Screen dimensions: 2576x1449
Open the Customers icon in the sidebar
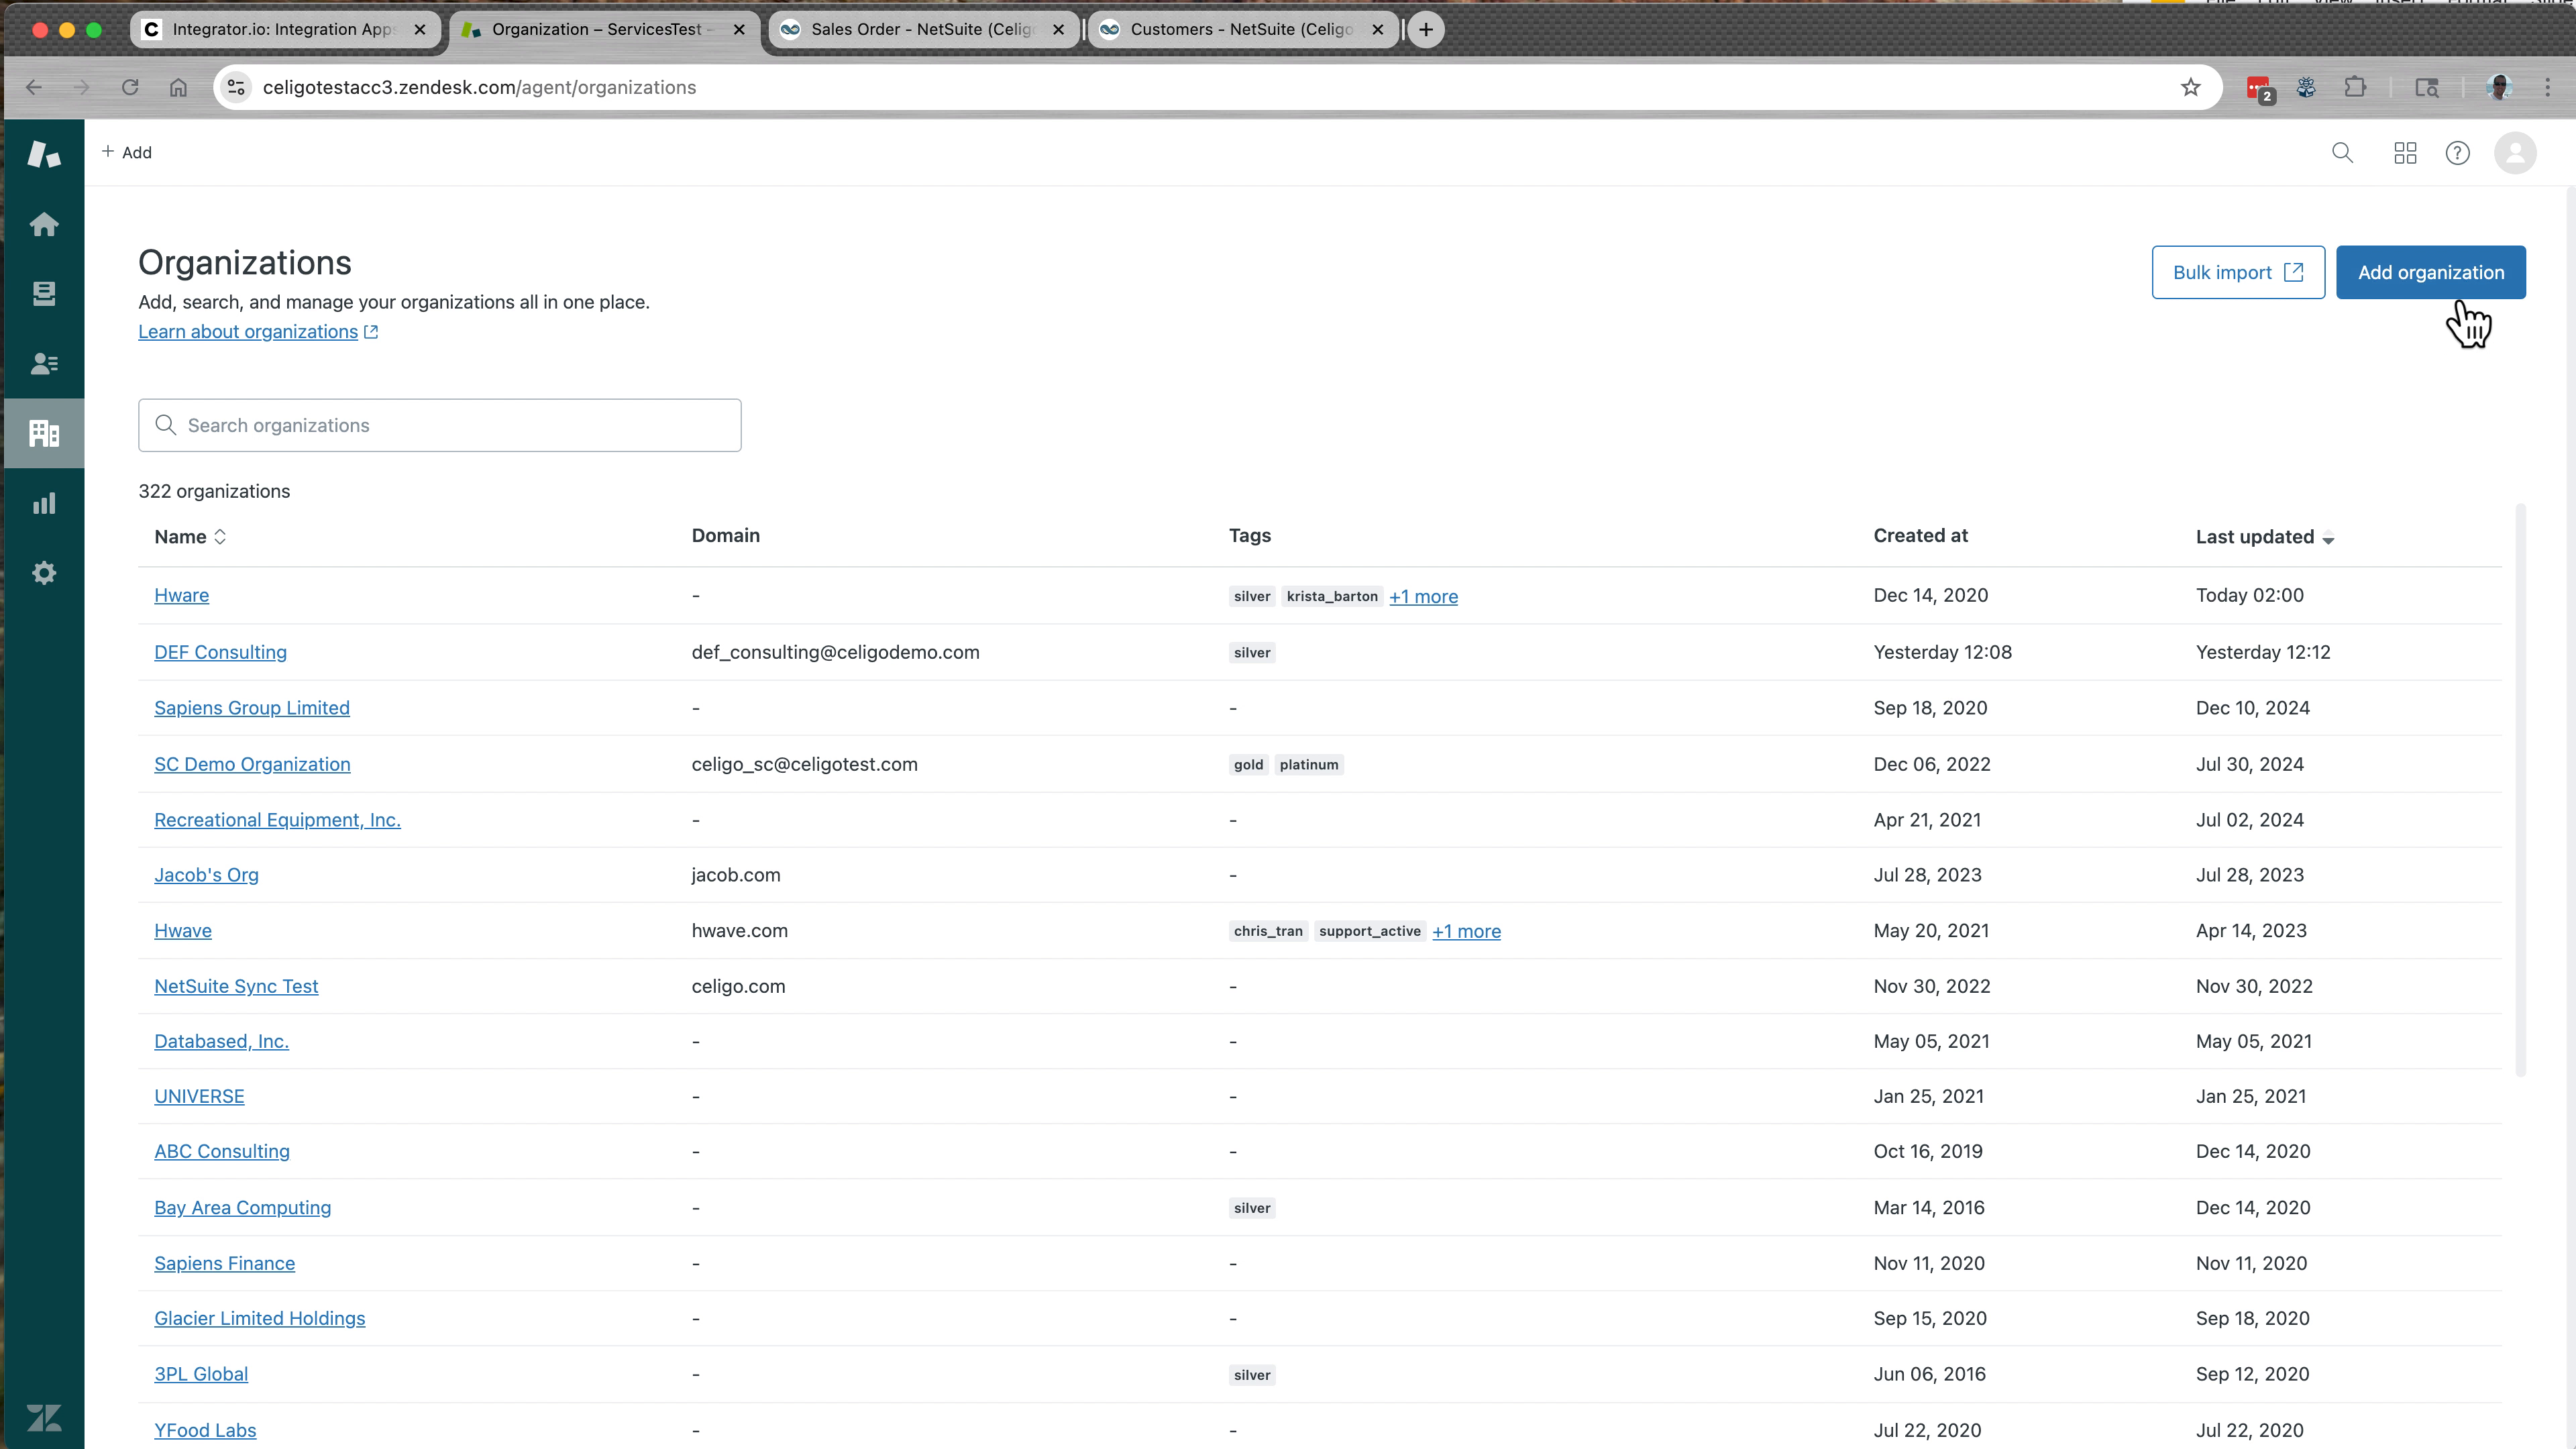tap(44, 363)
